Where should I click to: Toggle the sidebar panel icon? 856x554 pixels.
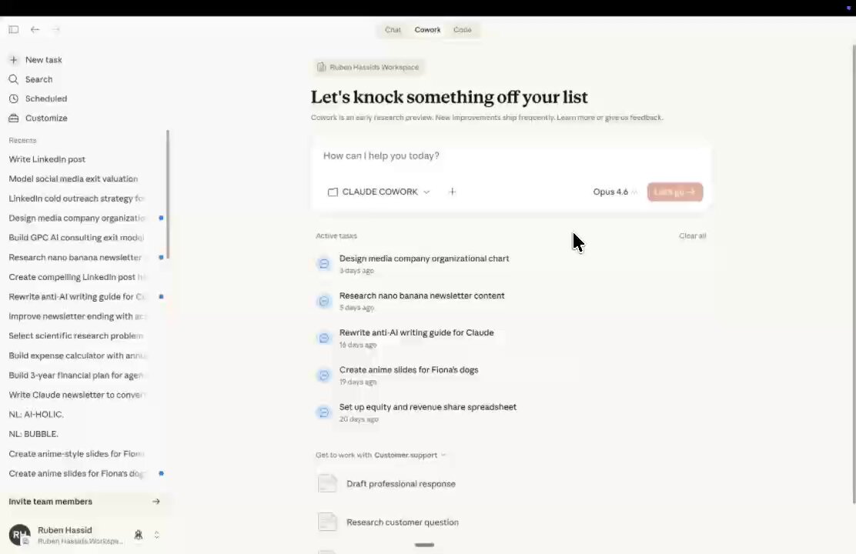point(14,29)
